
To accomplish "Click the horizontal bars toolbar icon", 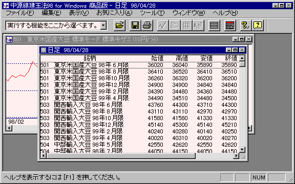I will (x=175, y=26).
